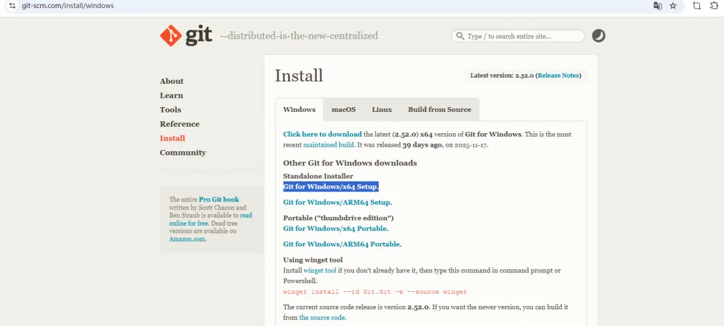Switch to the Windows tab
The width and height of the screenshot is (724, 326).
[x=299, y=110]
